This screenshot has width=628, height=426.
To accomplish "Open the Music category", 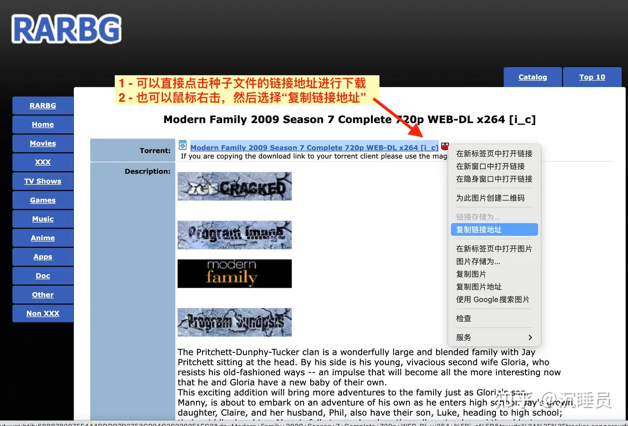I will [x=43, y=219].
